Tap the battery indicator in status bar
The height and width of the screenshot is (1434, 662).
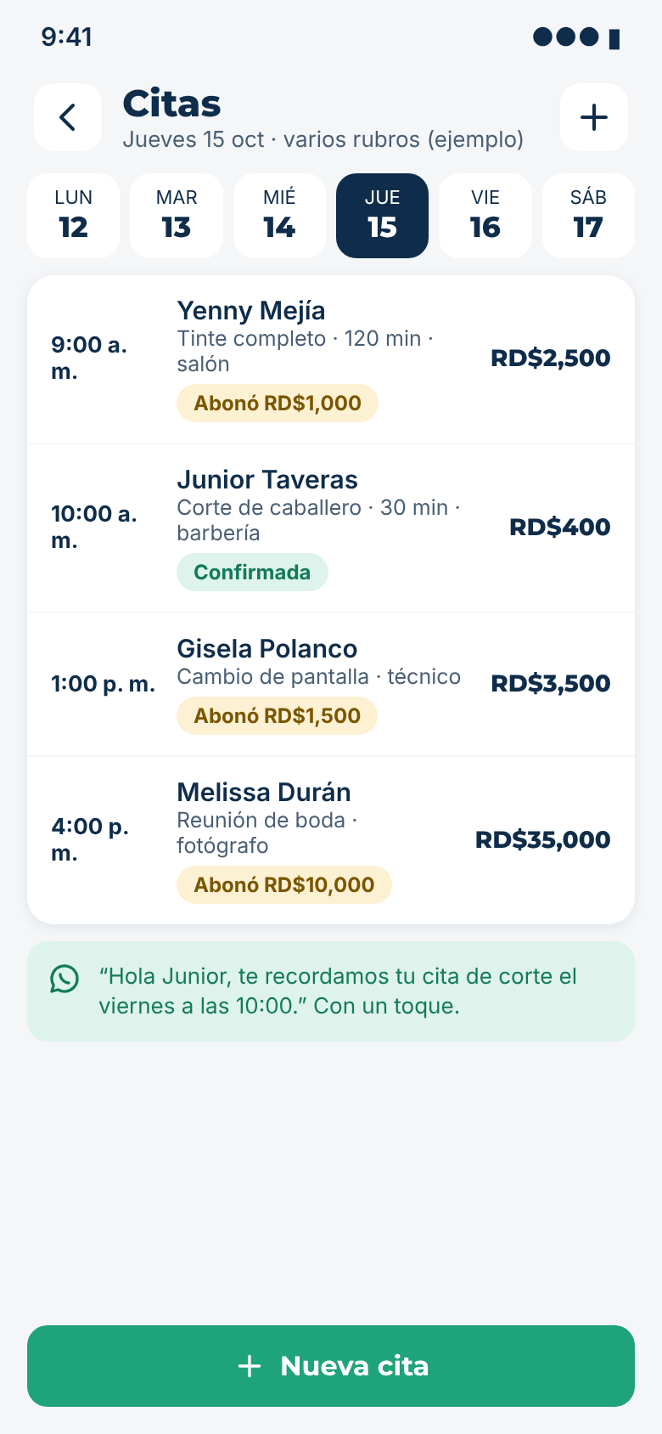[x=614, y=38]
